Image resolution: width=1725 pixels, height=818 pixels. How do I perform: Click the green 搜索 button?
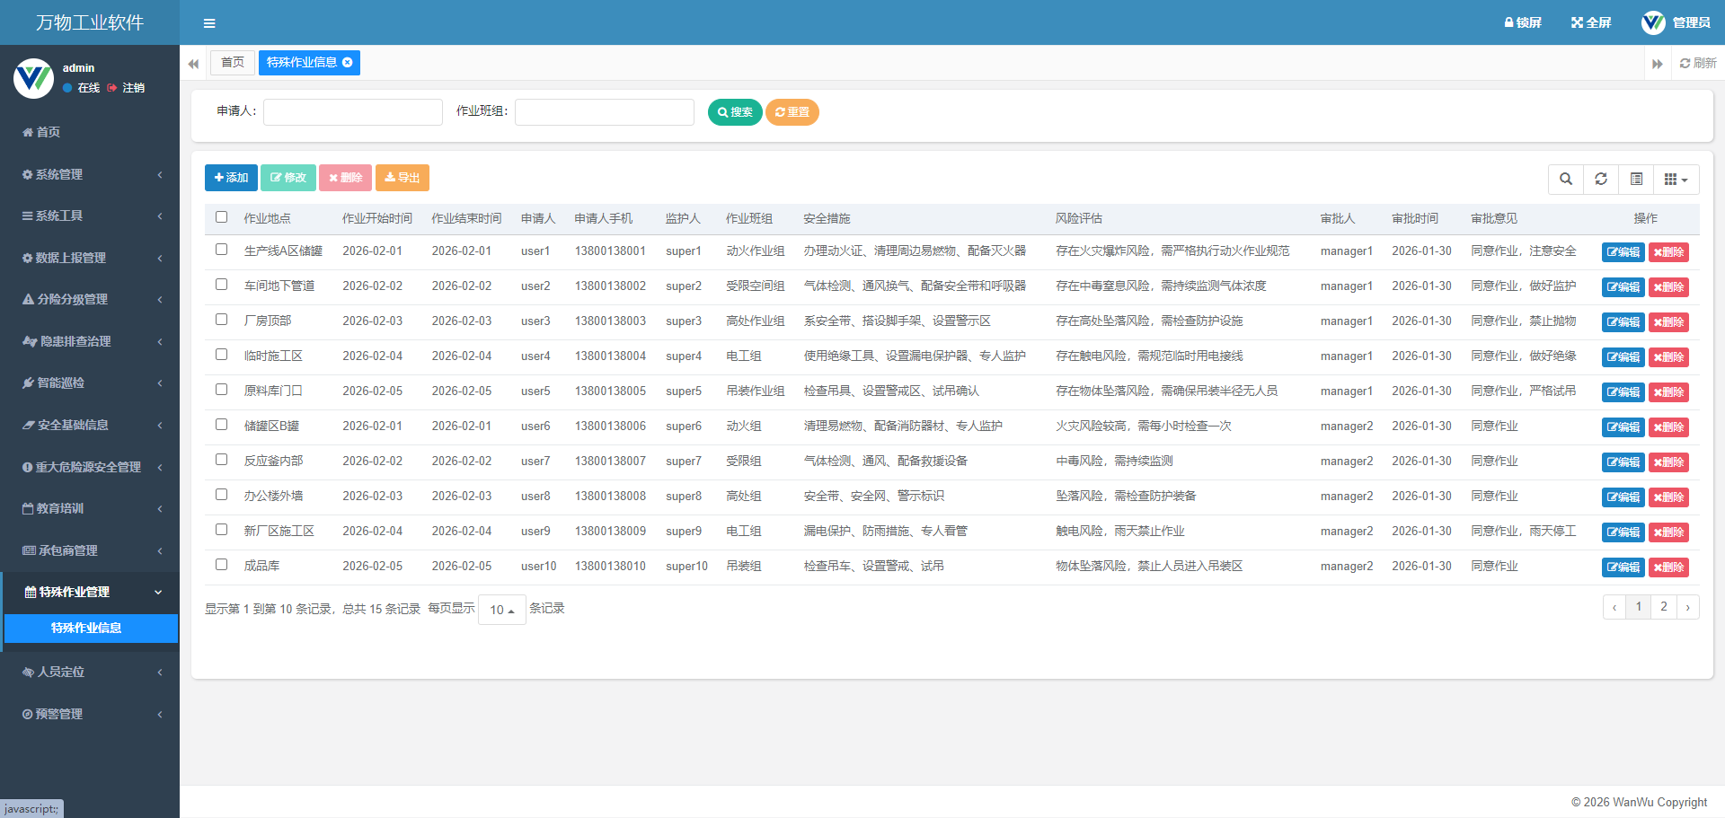735,112
